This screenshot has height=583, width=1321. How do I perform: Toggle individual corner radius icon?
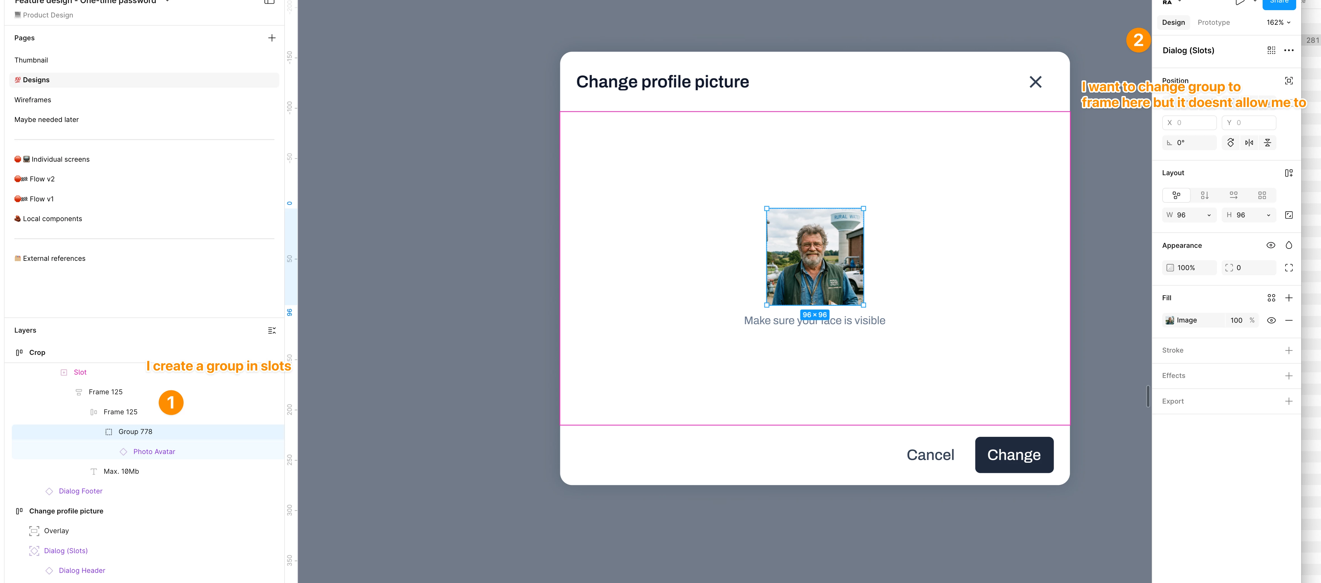(x=1288, y=268)
